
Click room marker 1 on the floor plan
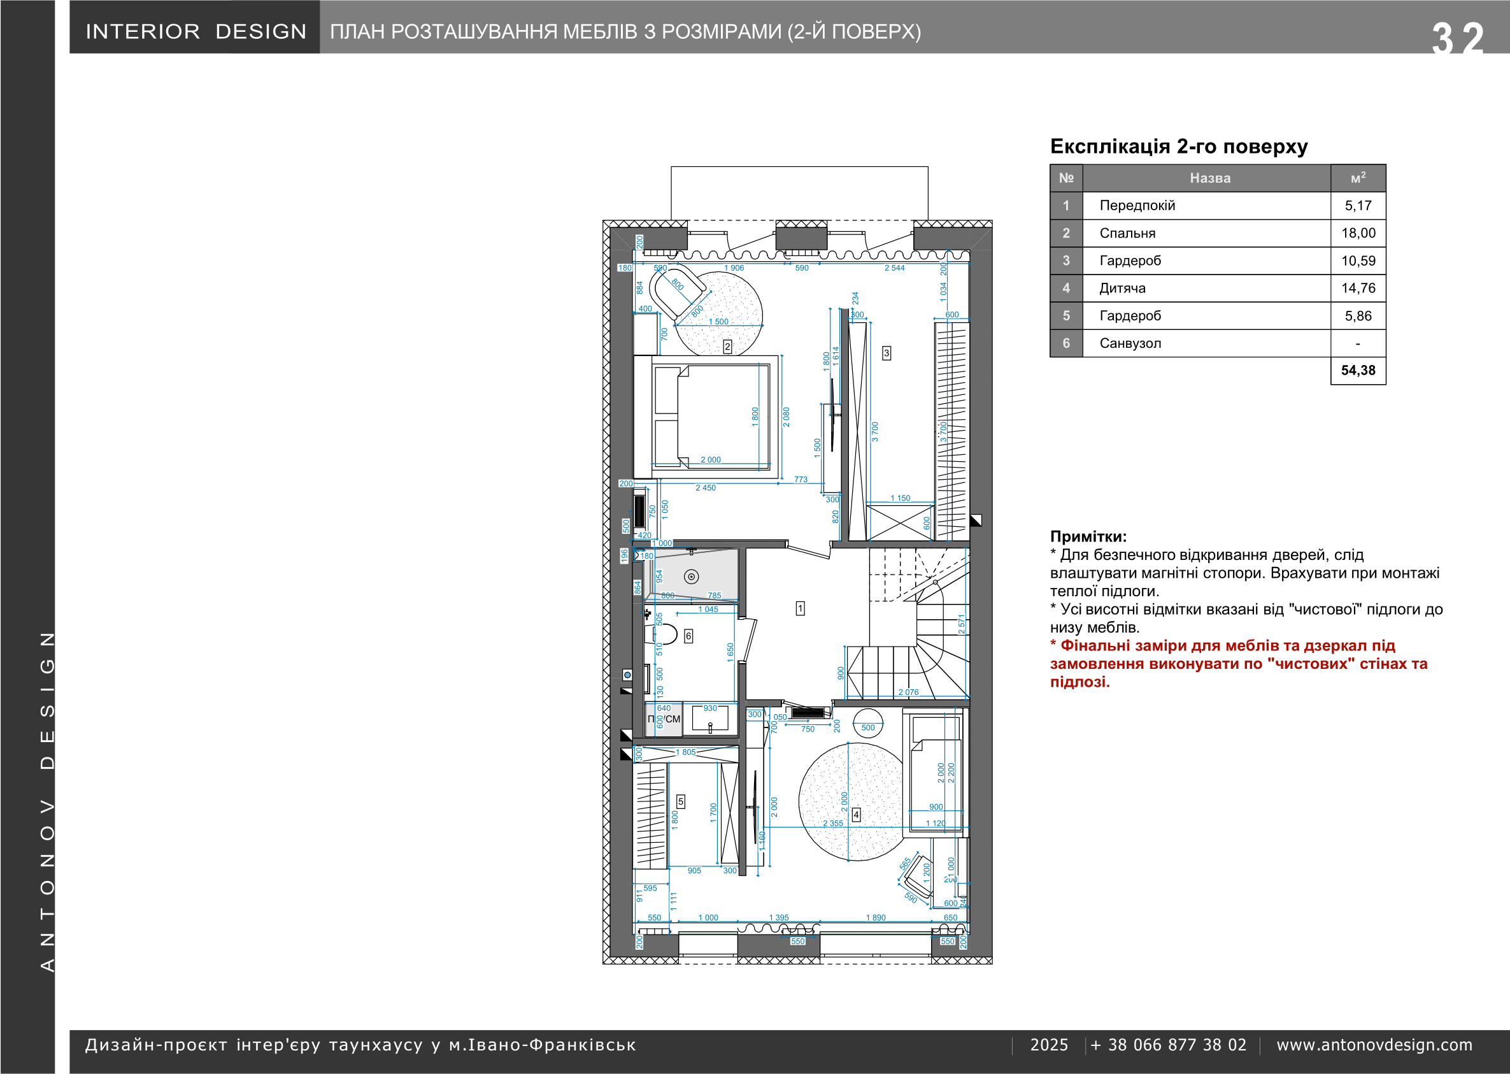point(800,608)
